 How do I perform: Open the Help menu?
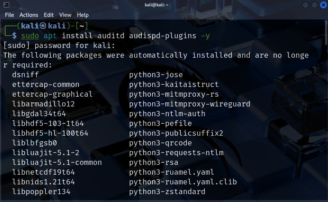83,15
